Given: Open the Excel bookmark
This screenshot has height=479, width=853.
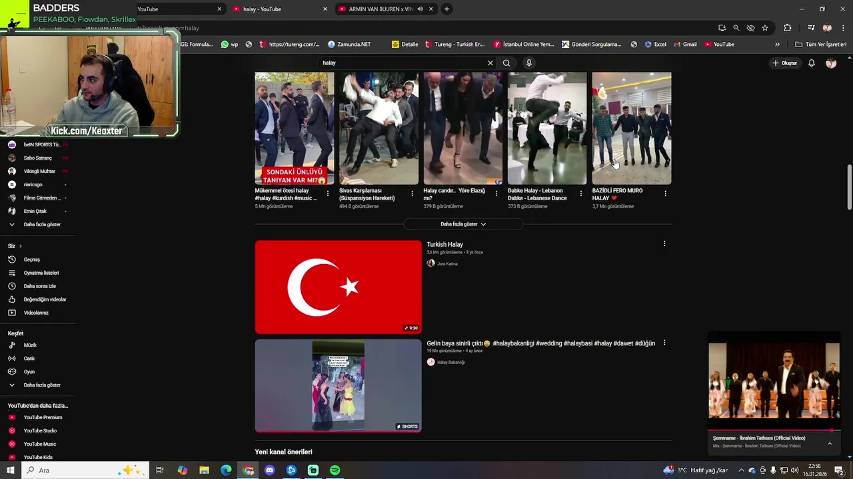Looking at the screenshot, I should pyautogui.click(x=655, y=45).
